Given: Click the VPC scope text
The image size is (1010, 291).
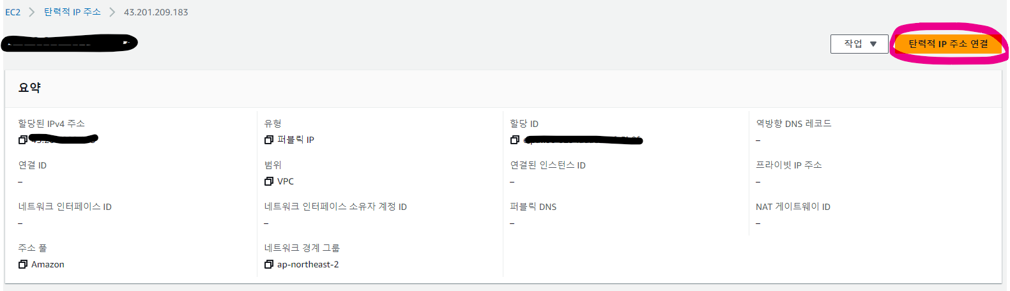Looking at the screenshot, I should (x=286, y=181).
